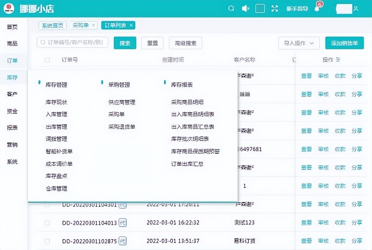Click the user profile icon
Image resolution: width=372 pixels, height=250 pixels.
coord(356,9)
